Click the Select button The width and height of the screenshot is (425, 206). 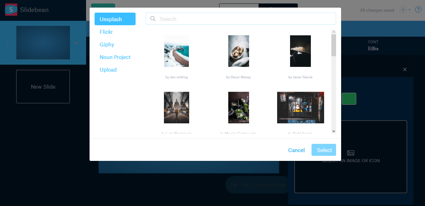pyautogui.click(x=324, y=150)
